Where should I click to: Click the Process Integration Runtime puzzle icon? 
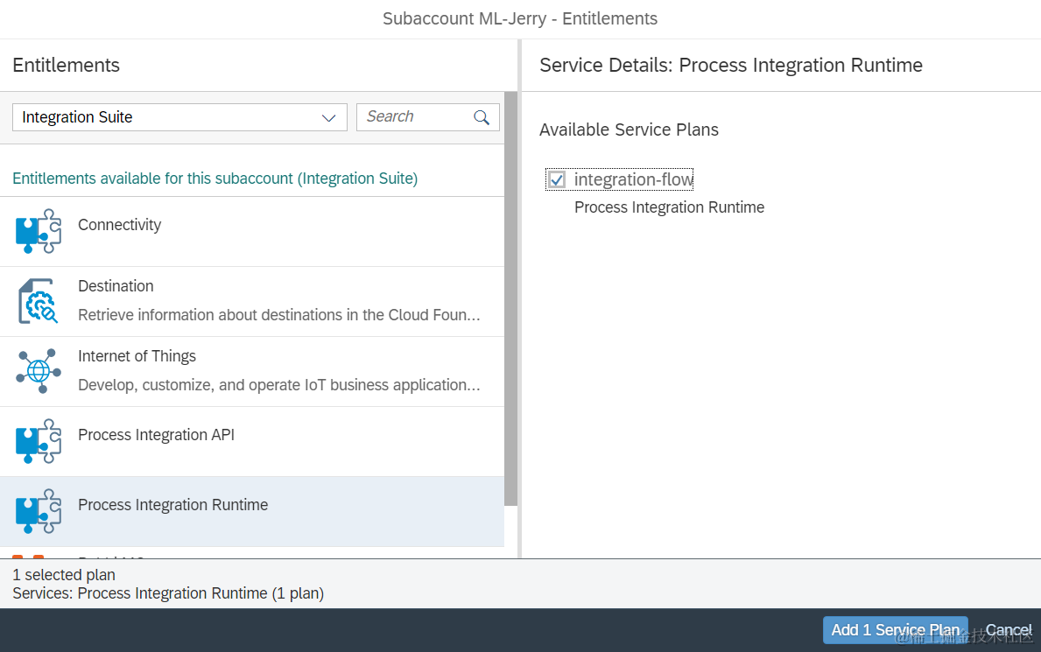point(39,511)
